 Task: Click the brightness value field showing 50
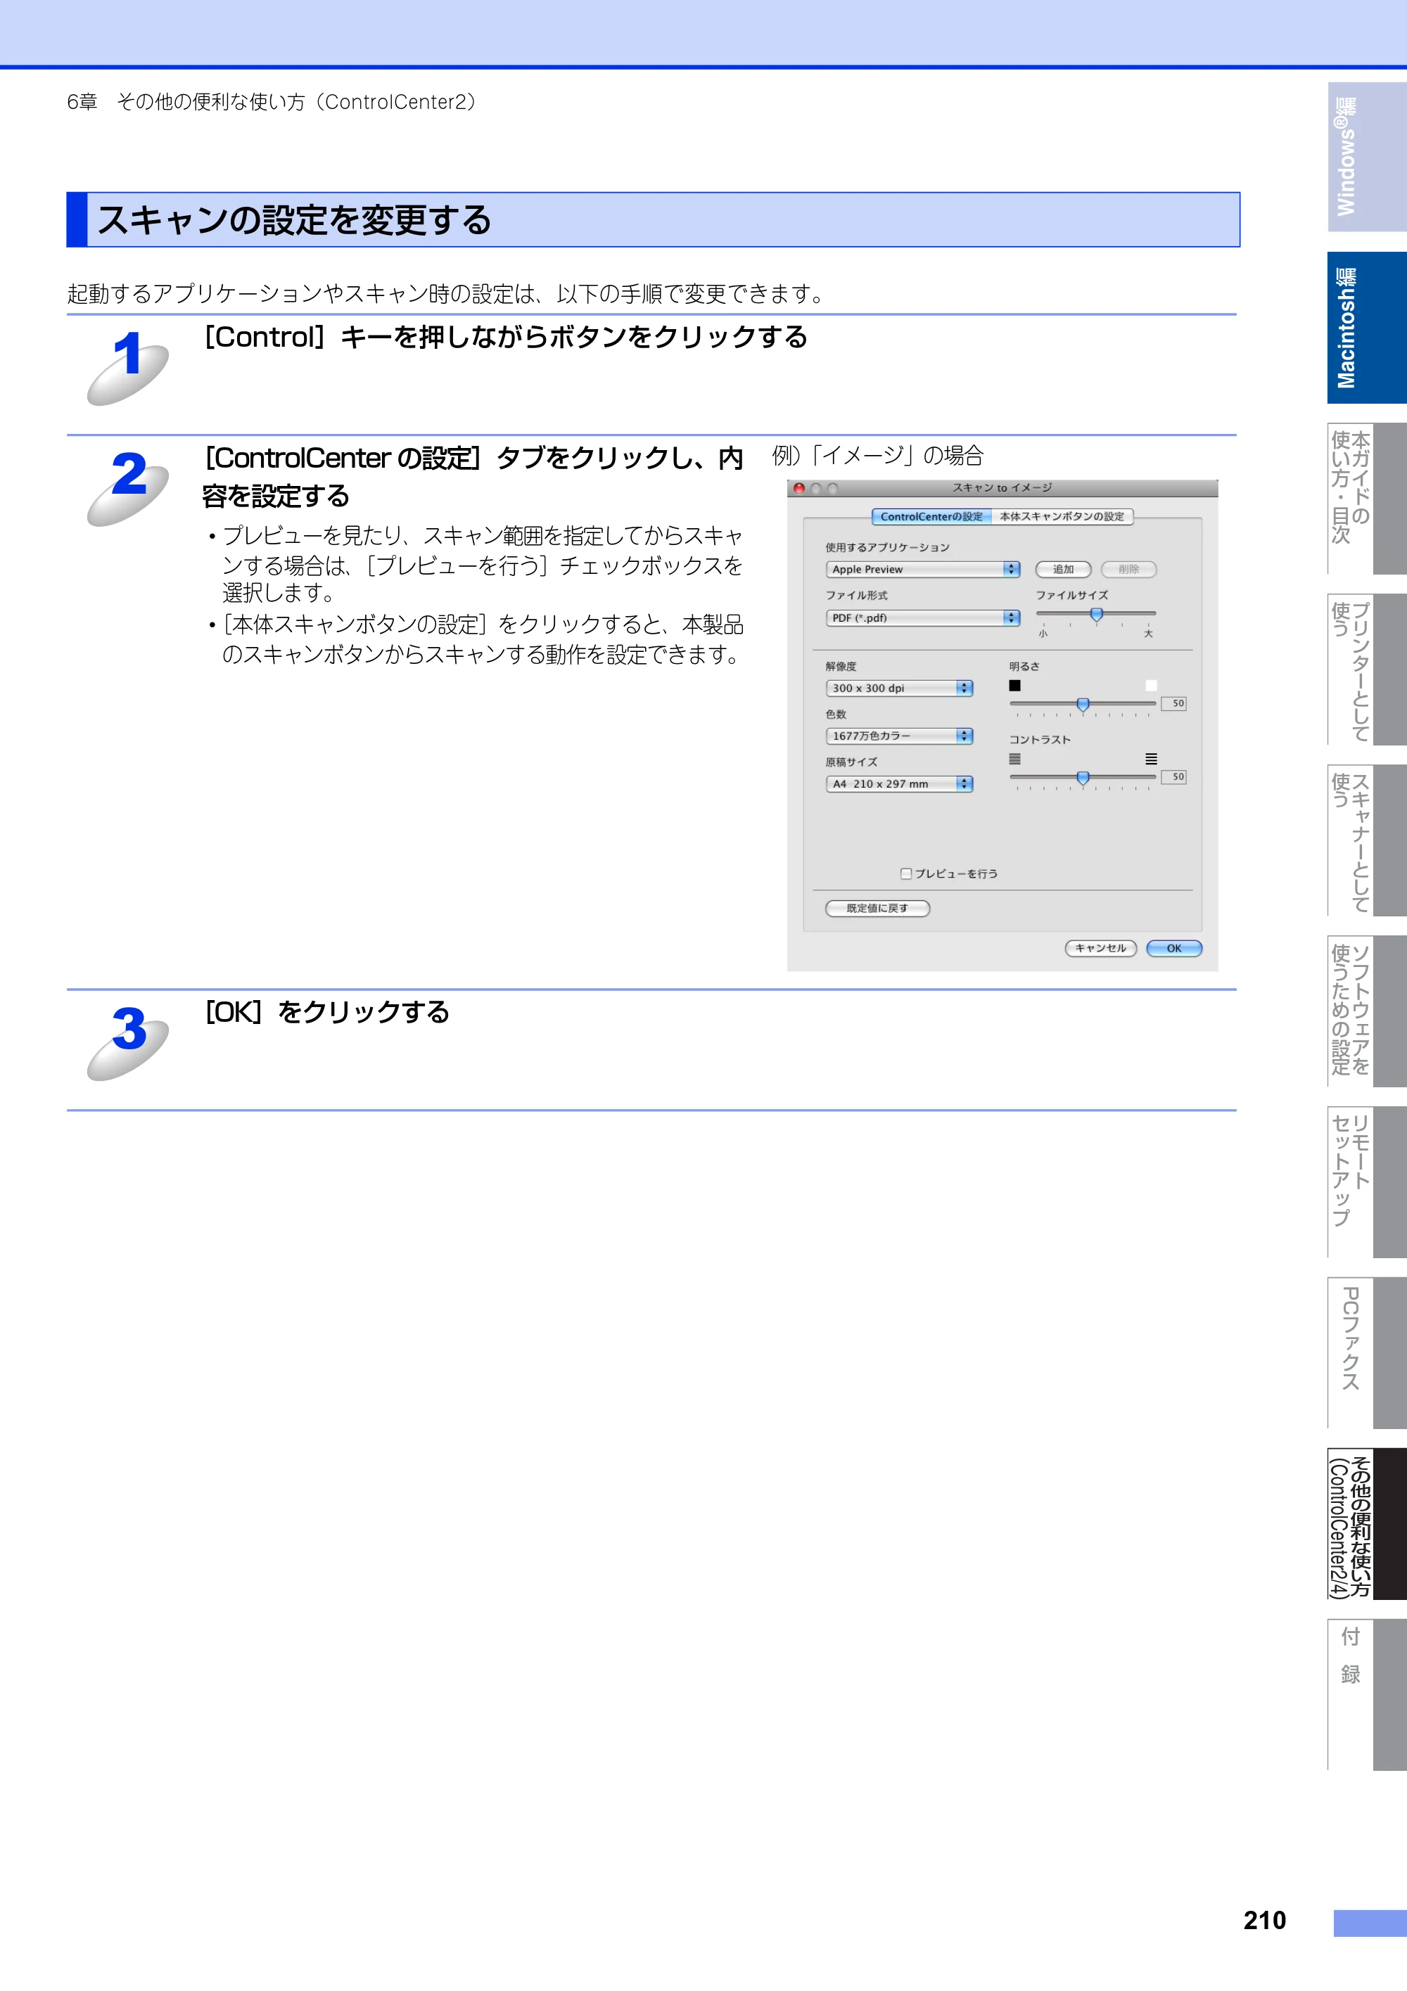coord(1173,703)
